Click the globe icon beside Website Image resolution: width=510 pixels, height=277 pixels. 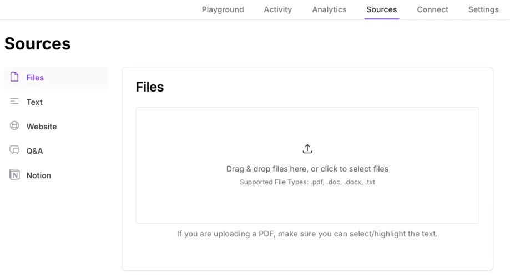point(14,126)
